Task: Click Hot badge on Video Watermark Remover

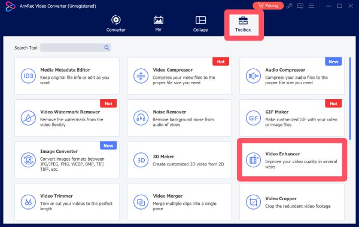Action: point(108,103)
